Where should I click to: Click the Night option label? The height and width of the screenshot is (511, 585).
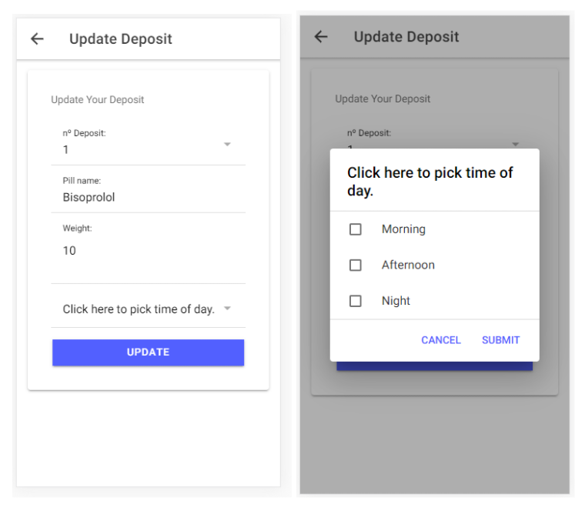(x=396, y=301)
